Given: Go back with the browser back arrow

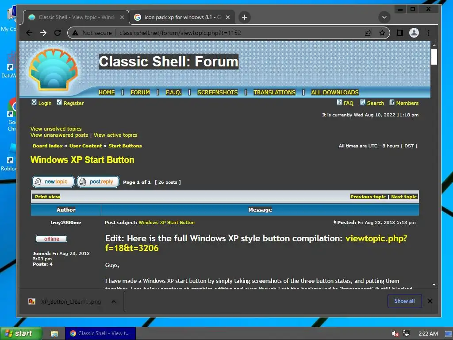Looking at the screenshot, I should [29, 33].
